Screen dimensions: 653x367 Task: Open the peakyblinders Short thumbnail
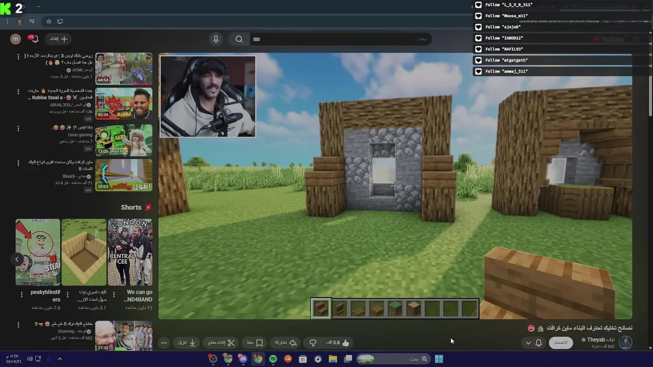pos(38,252)
